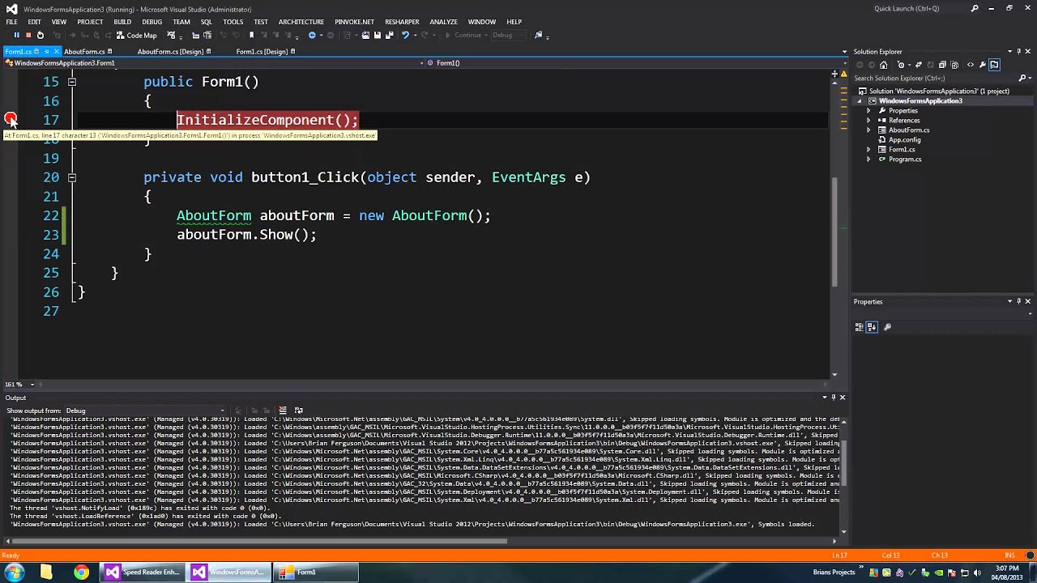The width and height of the screenshot is (1037, 583).
Task: Clear all text in the Output window
Action: tap(283, 411)
